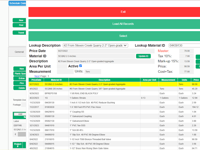This screenshot has width=200, height=150.
Task: Click the Description input field
Action: click(x=105, y=61)
